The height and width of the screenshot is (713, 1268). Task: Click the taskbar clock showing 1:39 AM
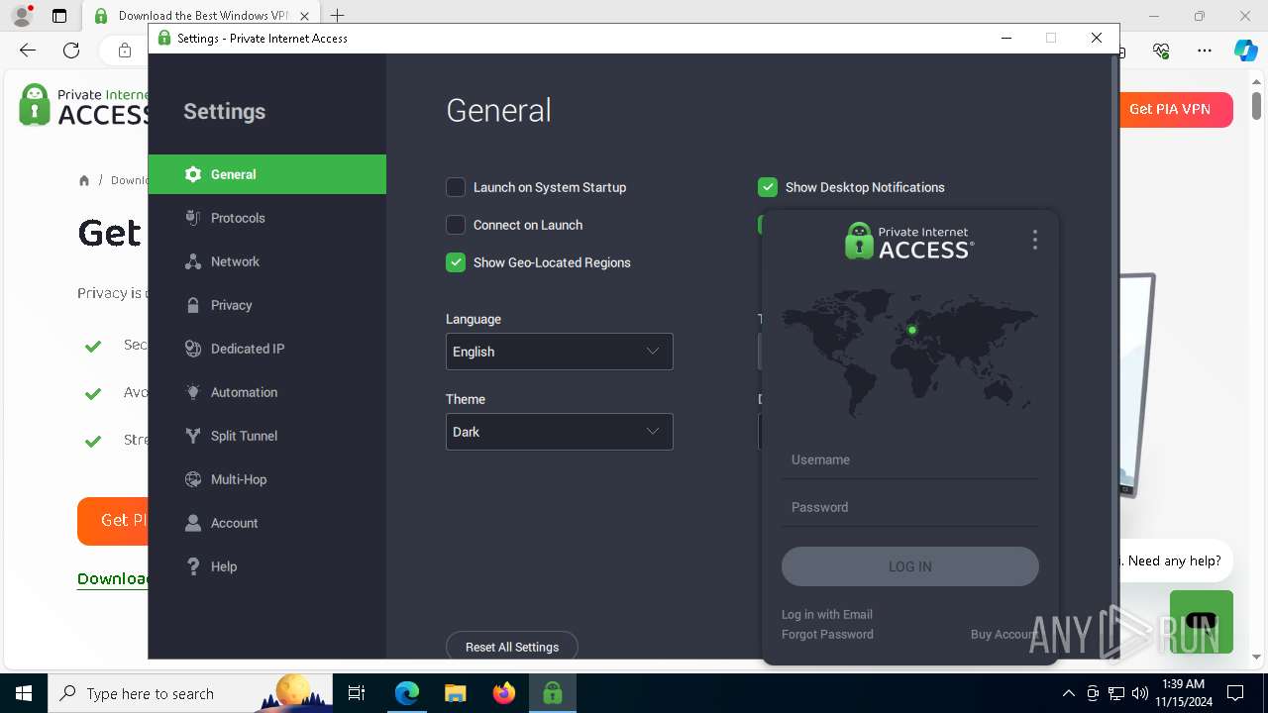click(1183, 693)
